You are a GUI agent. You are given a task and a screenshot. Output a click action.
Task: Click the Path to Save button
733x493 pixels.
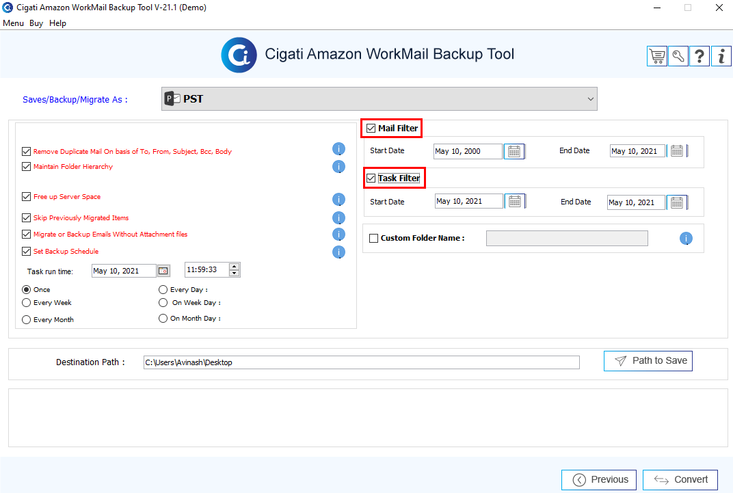point(648,361)
